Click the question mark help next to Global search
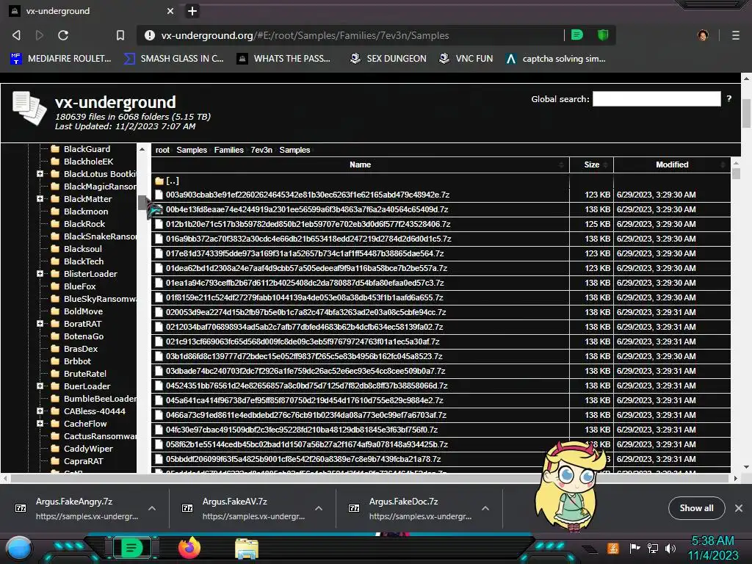Image resolution: width=752 pixels, height=564 pixels. [729, 98]
